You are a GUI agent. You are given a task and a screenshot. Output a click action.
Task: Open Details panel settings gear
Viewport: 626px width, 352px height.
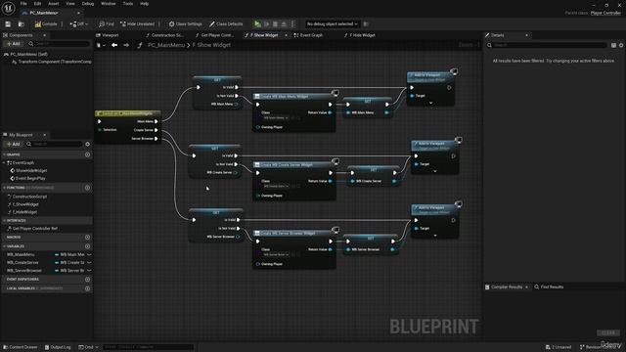pyautogui.click(x=621, y=46)
